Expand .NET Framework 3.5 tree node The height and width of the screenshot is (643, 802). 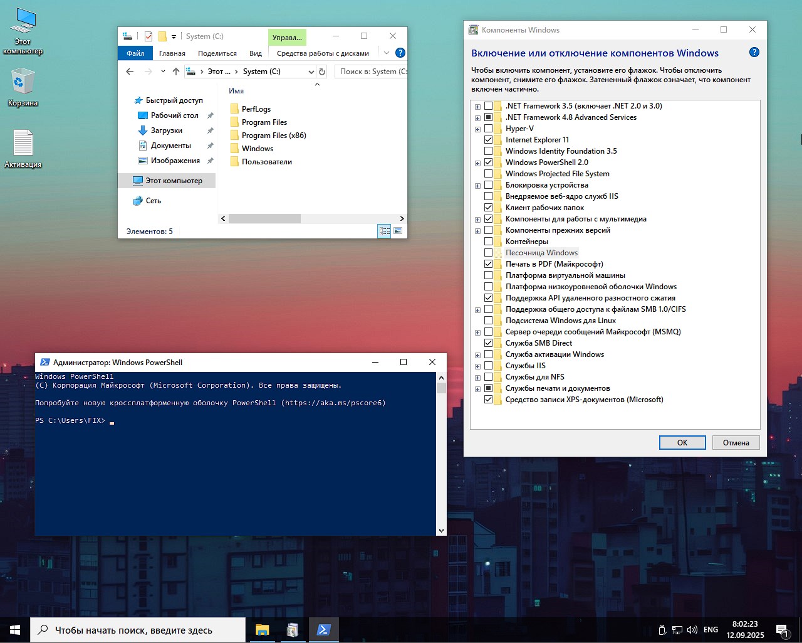coord(477,107)
